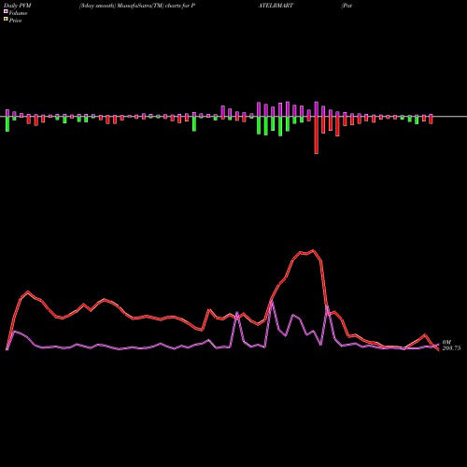The image size is (467, 467).
Task: Click the red price line peak
Action: coord(313,250)
